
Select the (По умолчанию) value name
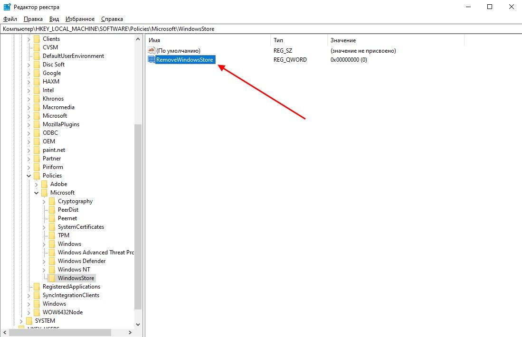point(179,51)
